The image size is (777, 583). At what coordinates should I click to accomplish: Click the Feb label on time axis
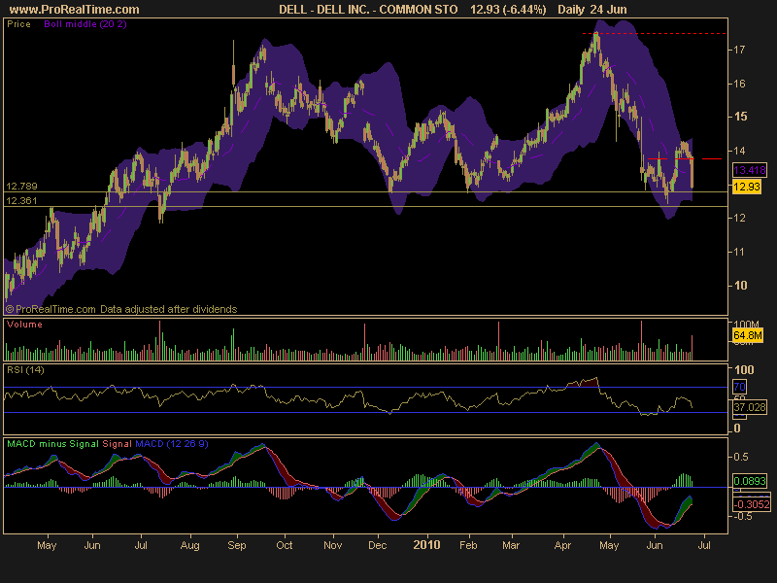pyautogui.click(x=468, y=545)
